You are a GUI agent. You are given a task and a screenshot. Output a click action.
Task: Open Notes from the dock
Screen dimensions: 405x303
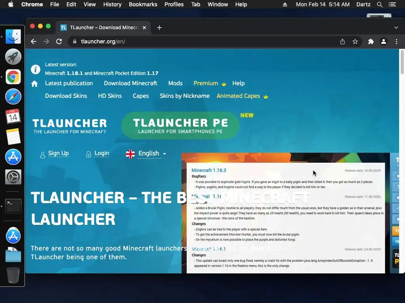(x=13, y=137)
